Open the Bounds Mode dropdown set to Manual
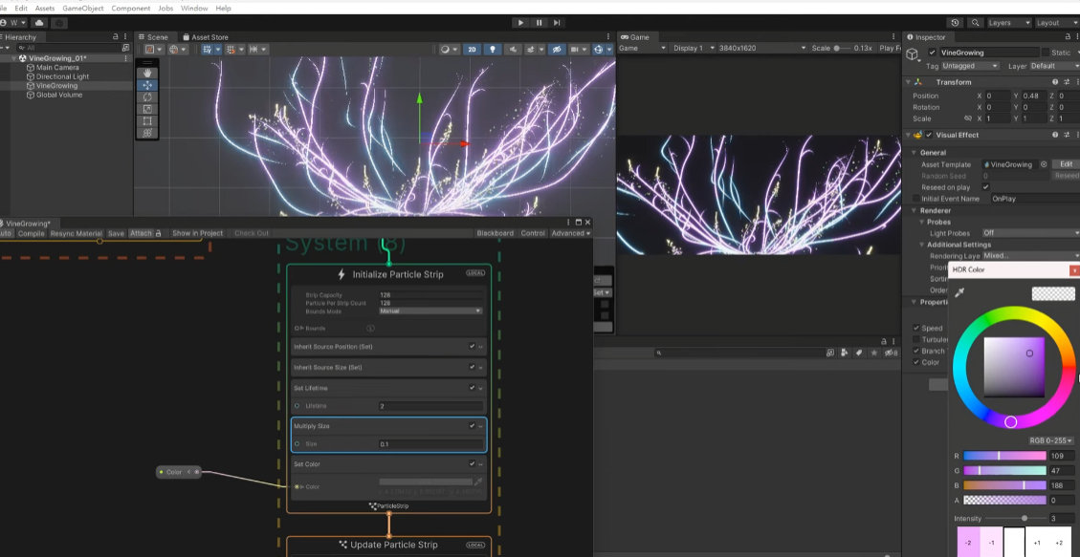The width and height of the screenshot is (1080, 557). pos(430,310)
